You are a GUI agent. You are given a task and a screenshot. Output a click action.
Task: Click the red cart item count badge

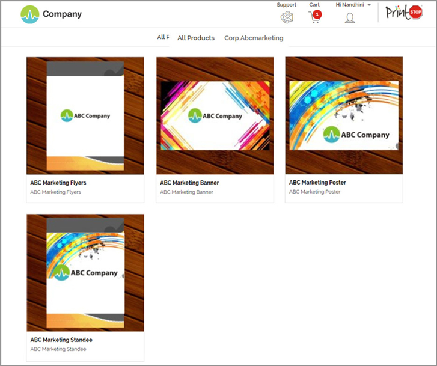[x=317, y=14]
